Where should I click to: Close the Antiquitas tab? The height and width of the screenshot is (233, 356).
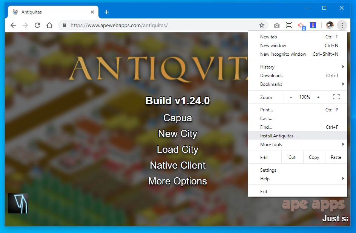coord(92,12)
